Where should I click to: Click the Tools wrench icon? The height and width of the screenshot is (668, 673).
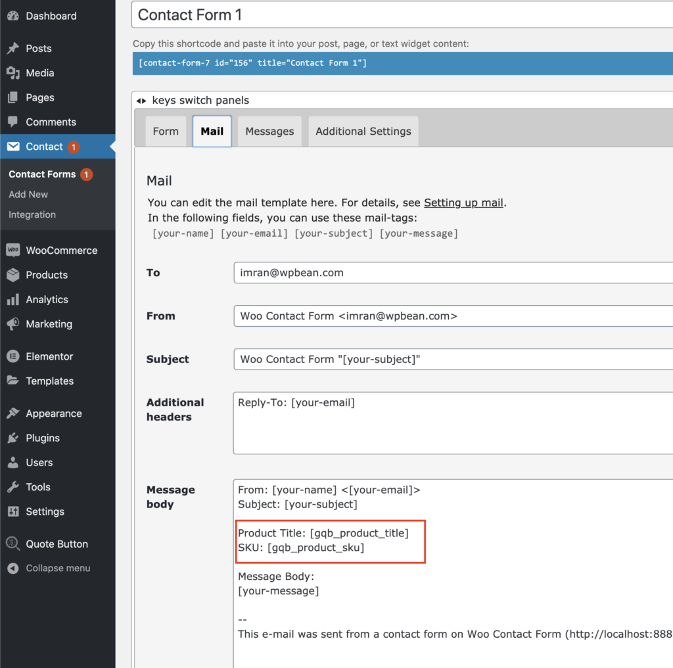pos(13,487)
